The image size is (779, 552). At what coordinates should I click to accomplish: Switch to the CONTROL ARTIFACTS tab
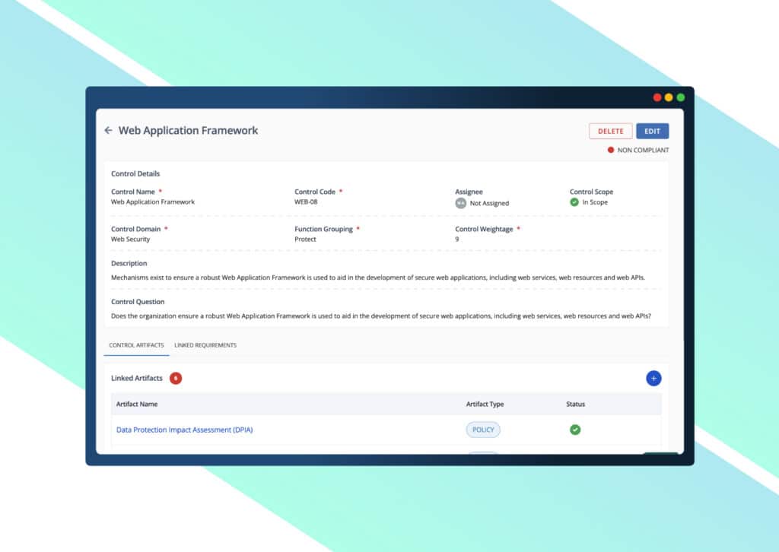136,345
